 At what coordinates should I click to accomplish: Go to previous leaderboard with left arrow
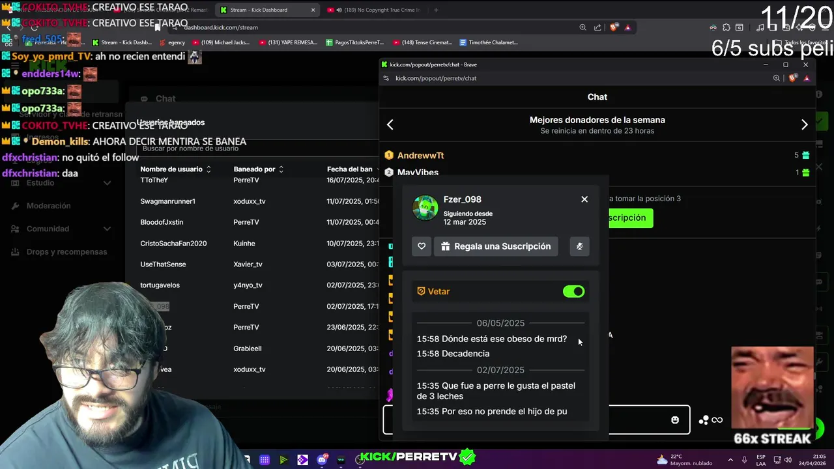pos(390,124)
